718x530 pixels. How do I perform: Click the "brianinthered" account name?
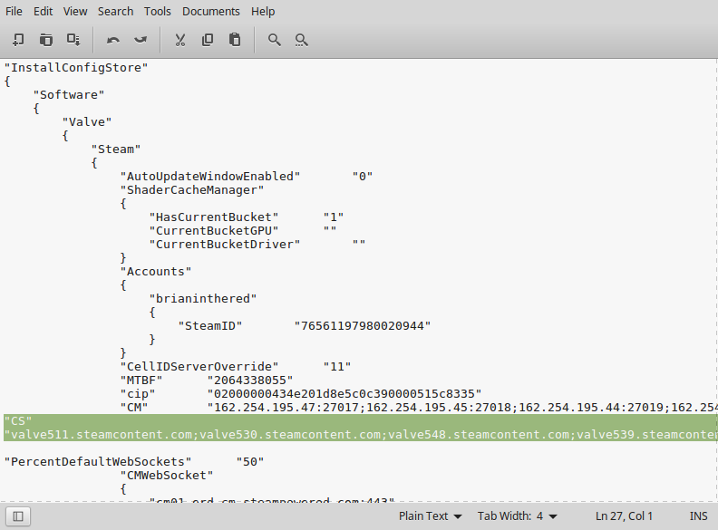[x=203, y=299]
